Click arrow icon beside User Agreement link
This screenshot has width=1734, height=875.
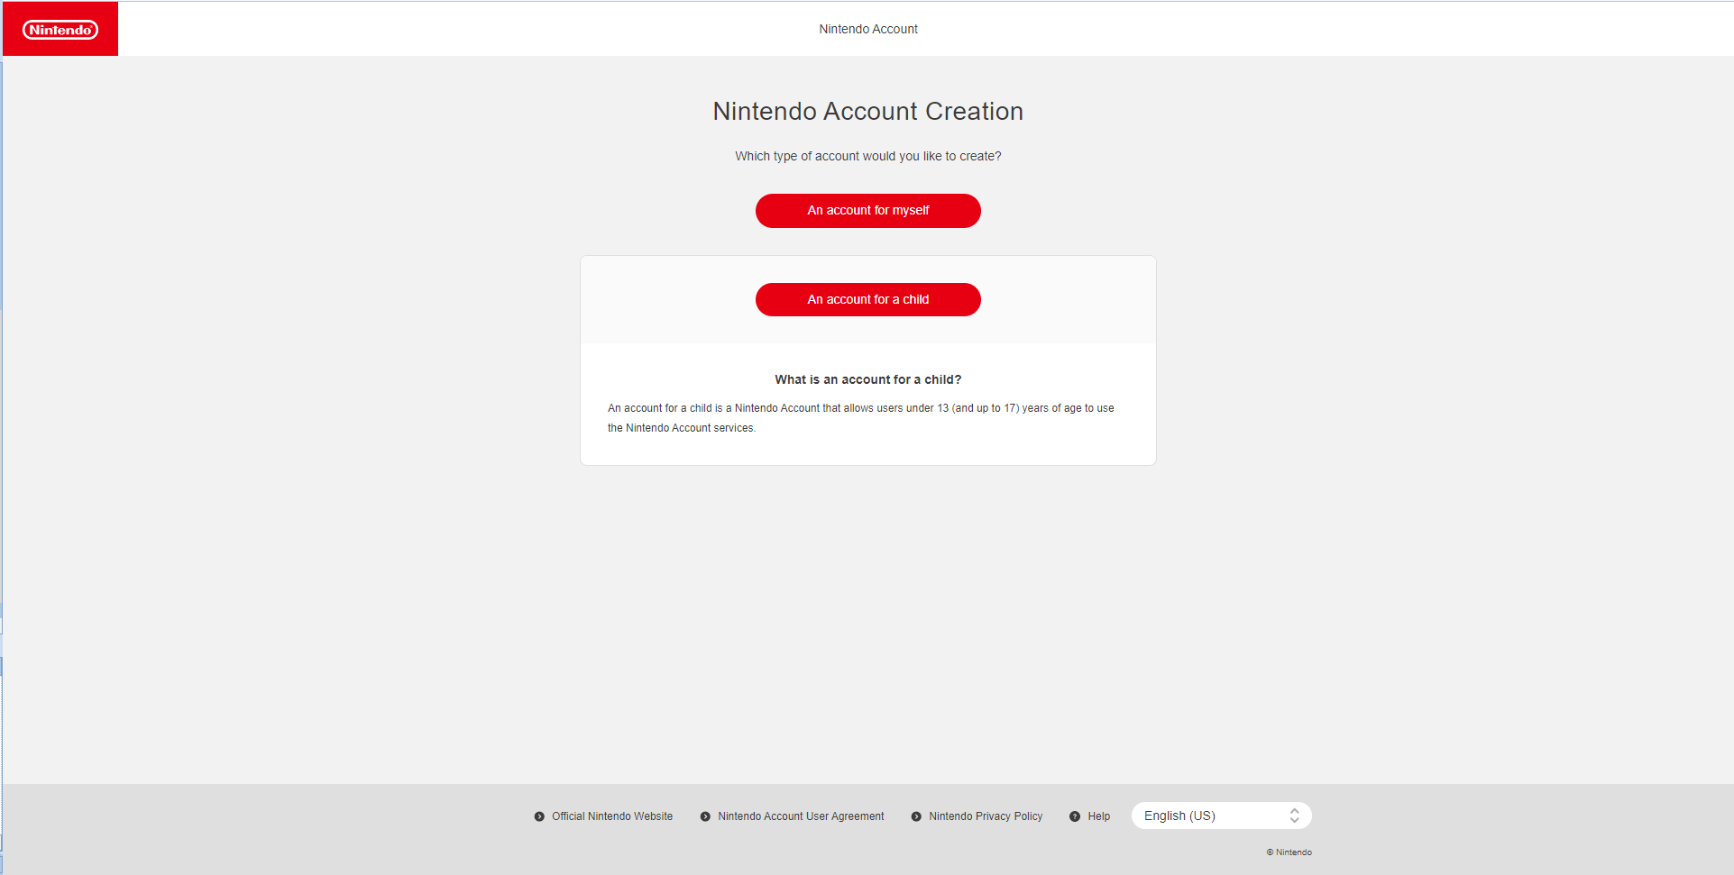click(x=705, y=816)
